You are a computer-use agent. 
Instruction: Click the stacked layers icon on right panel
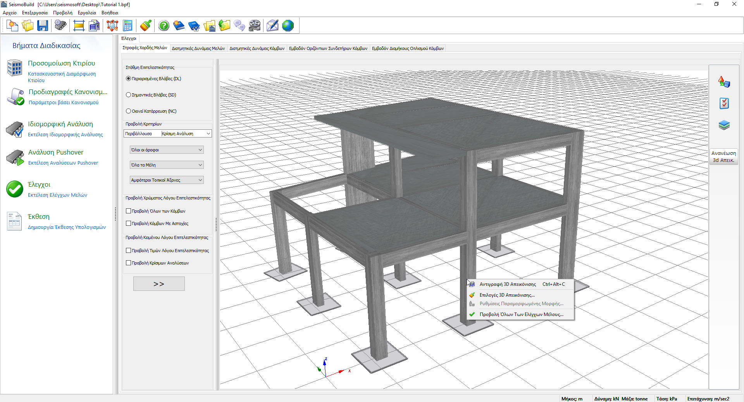coord(724,125)
